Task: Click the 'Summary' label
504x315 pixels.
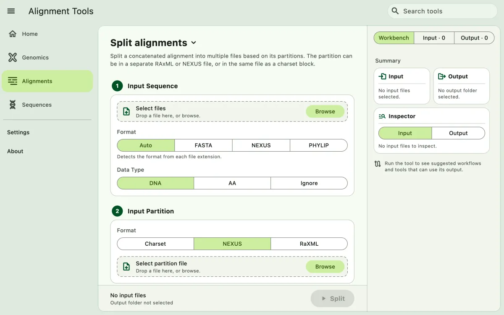Action: pos(388,61)
